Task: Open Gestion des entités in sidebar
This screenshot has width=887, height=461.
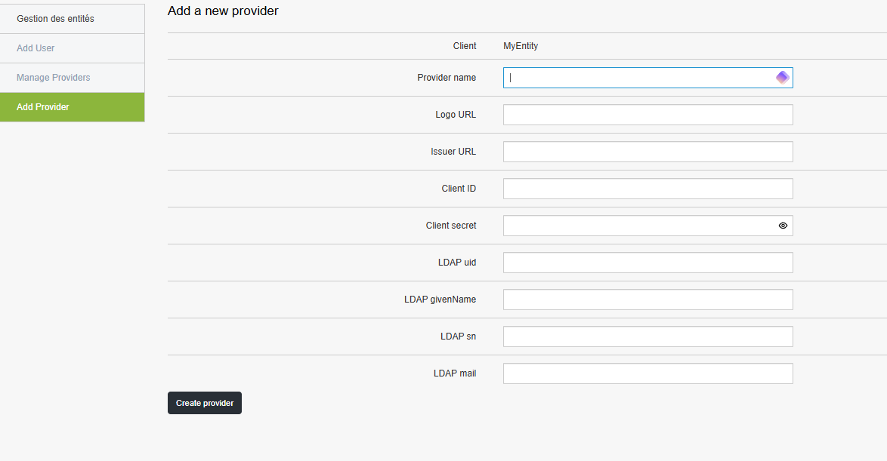Action: coord(55,19)
